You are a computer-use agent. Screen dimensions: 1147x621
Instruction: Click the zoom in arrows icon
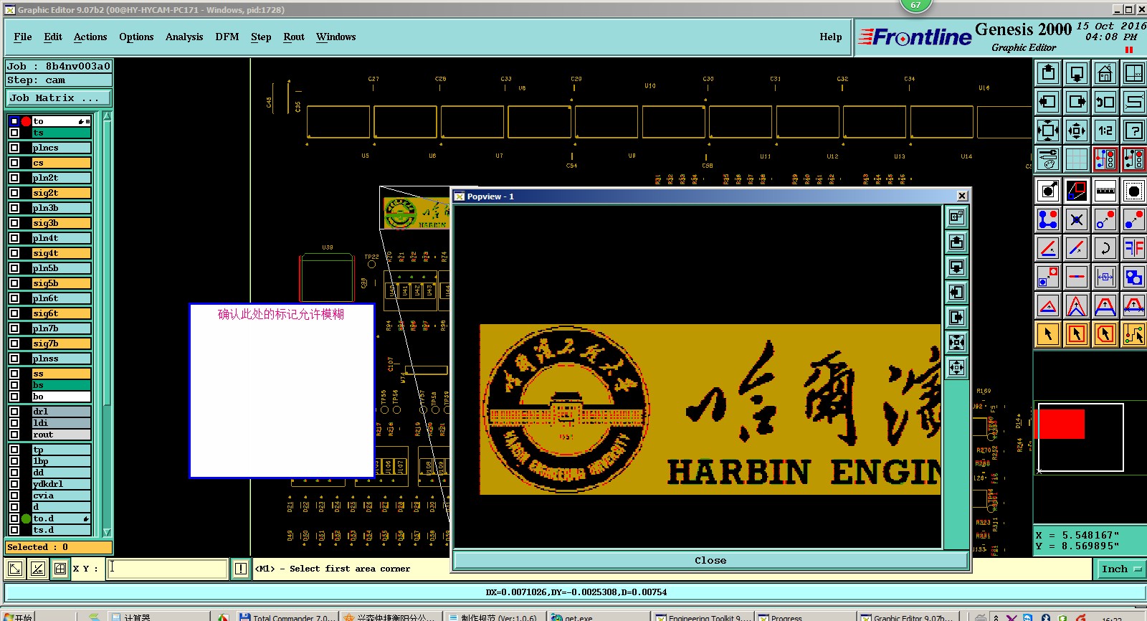click(1048, 131)
